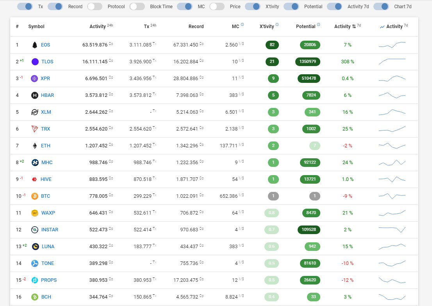
Task: Sort table by Activity 24h header
Action: point(101,27)
